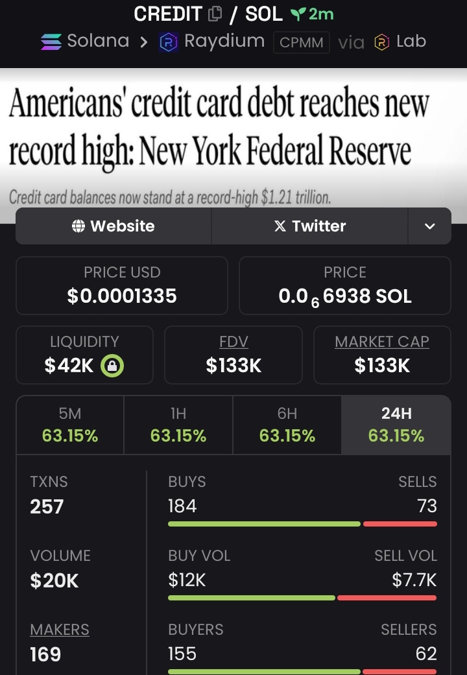
Task: Click the X logo on Twitter button
Action: pos(280,226)
